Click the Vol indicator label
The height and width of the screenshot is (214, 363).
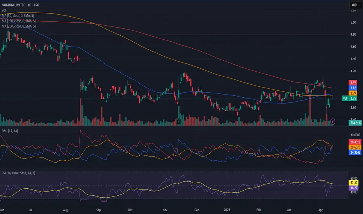coord(4,10)
